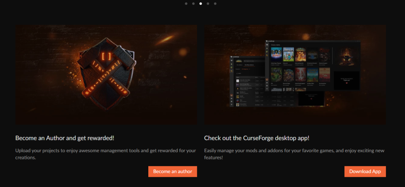
Task: Click the Download App button
Action: pyautogui.click(x=365, y=172)
